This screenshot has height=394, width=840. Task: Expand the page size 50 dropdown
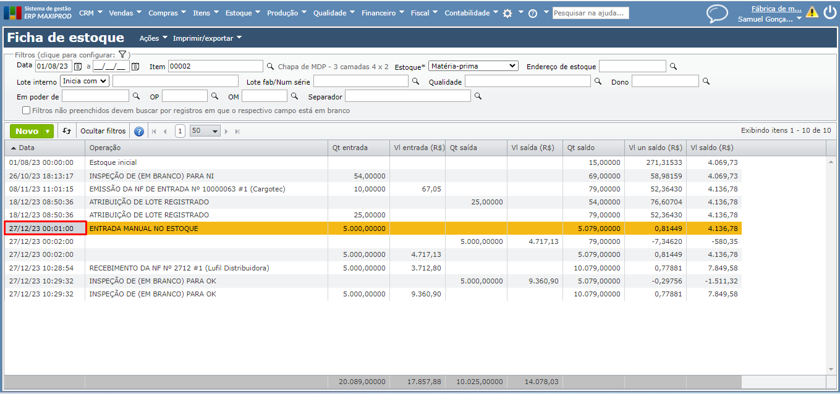pos(205,131)
